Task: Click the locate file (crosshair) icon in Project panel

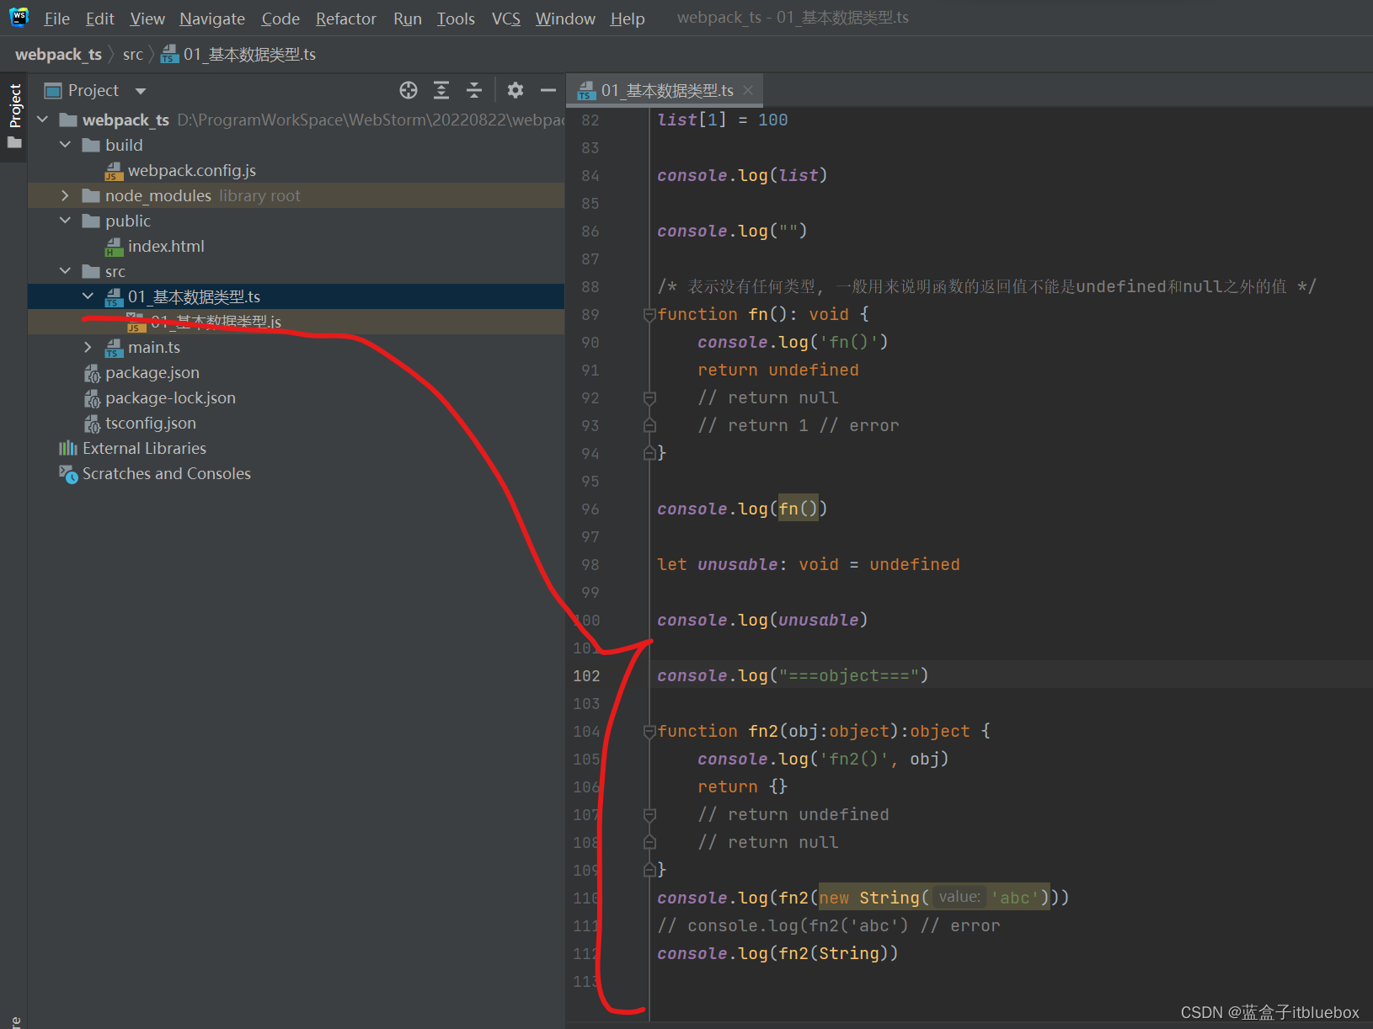Action: click(x=409, y=90)
